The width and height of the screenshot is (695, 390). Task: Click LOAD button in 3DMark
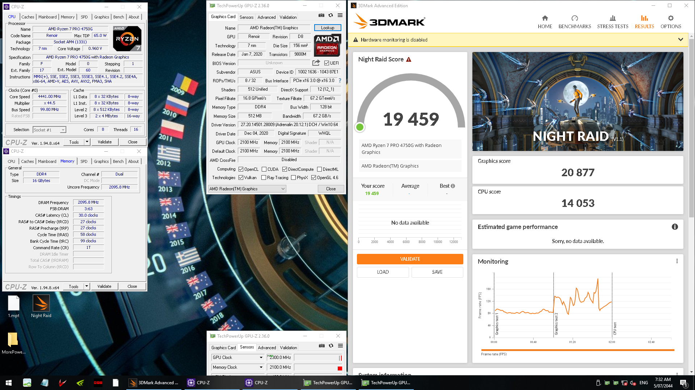tap(383, 272)
